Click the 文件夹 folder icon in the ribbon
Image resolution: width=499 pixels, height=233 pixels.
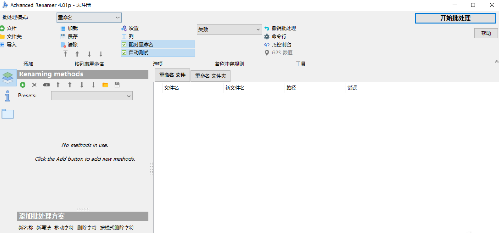coord(2,36)
